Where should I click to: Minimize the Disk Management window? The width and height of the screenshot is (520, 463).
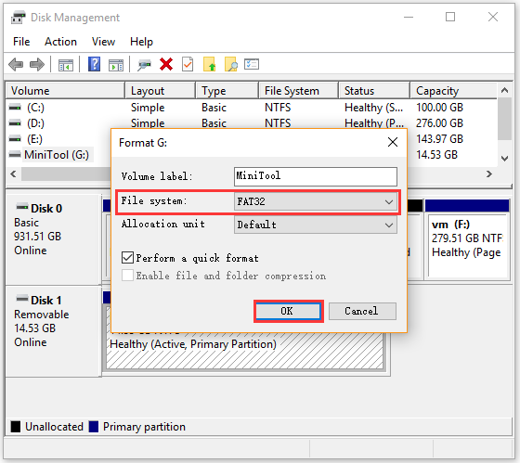(409, 17)
